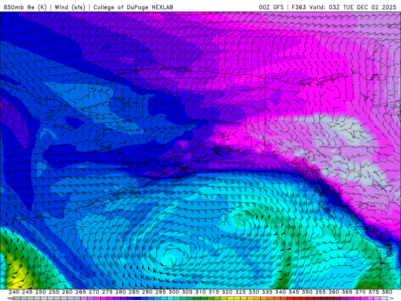401x301 pixels.
Task: Click the 375 value on the color scale
Action: coord(373,292)
